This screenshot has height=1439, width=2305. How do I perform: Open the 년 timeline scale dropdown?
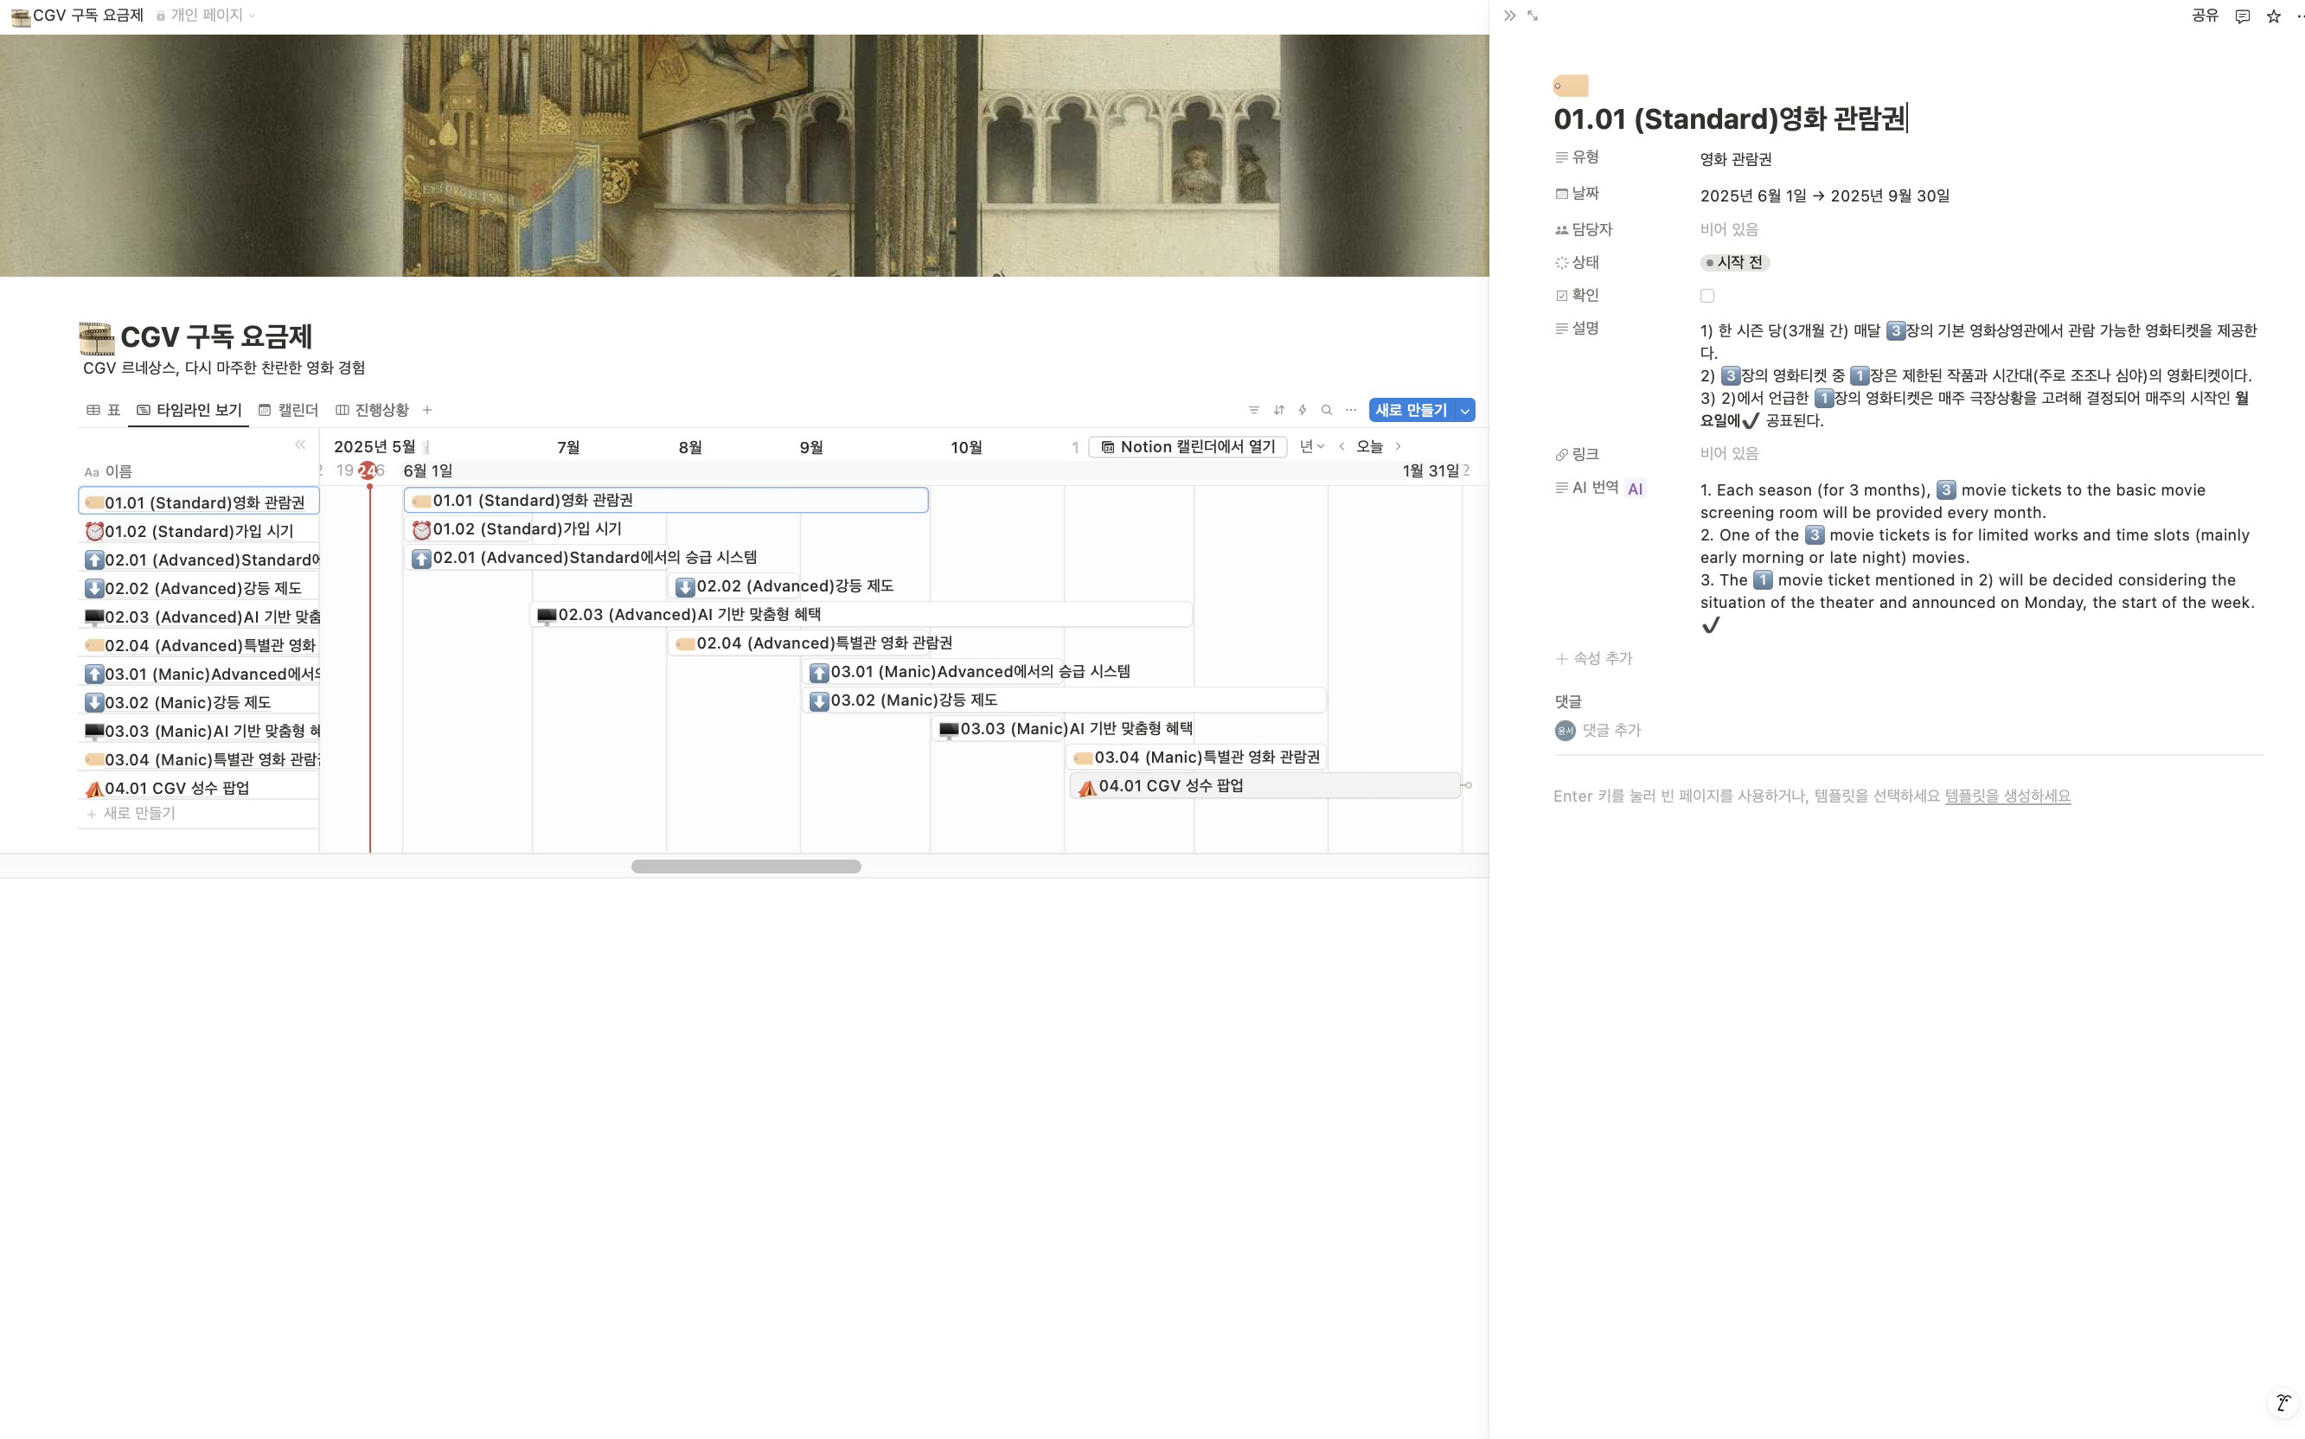[x=1311, y=446]
